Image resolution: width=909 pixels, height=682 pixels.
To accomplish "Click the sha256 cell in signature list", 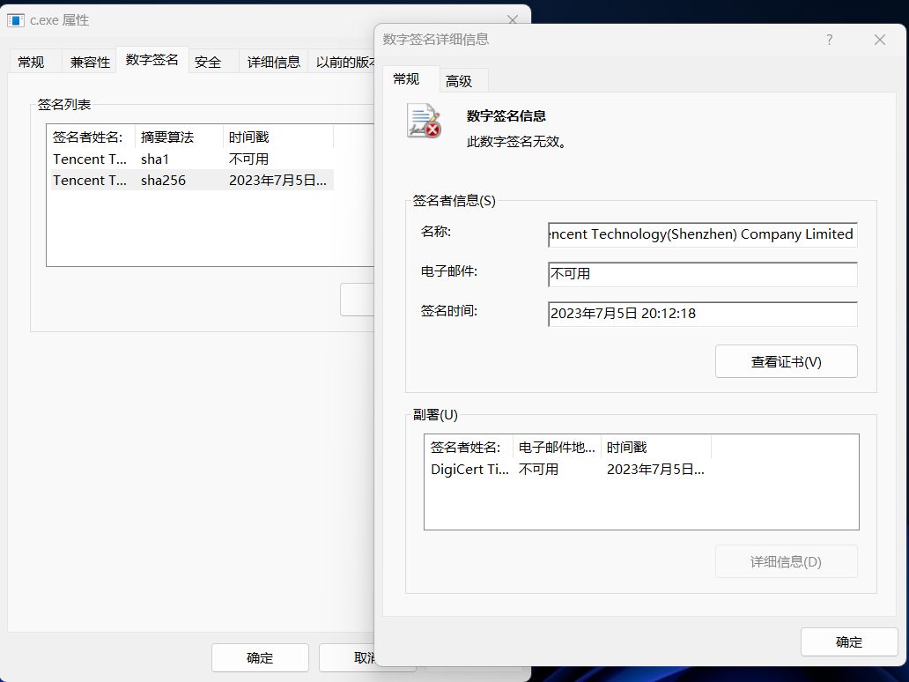I will click(164, 181).
